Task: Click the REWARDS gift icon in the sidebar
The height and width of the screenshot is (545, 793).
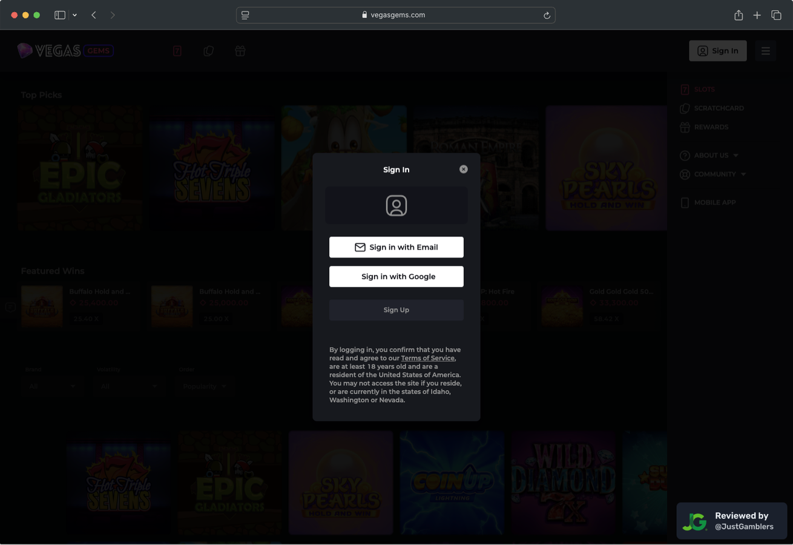Action: [x=685, y=127]
